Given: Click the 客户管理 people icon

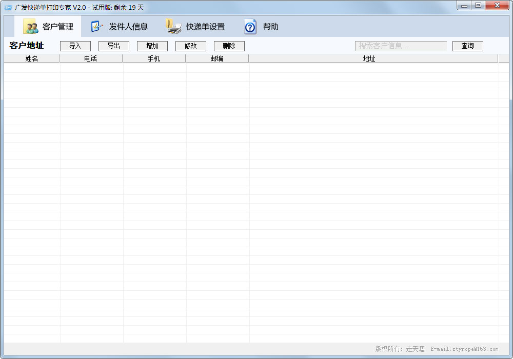Looking at the screenshot, I should tap(30, 27).
